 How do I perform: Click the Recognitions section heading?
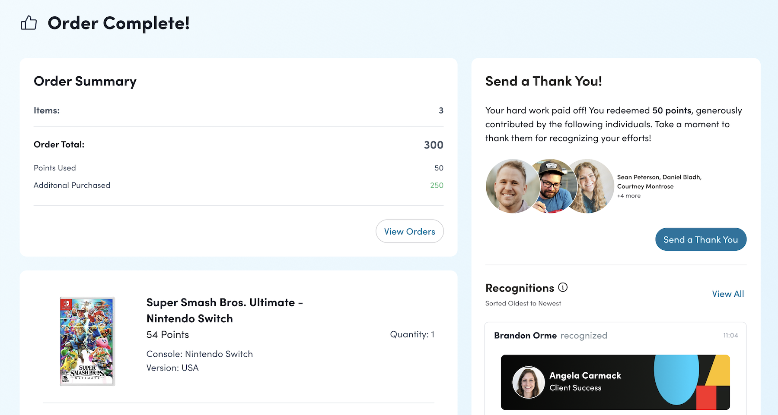coord(520,288)
